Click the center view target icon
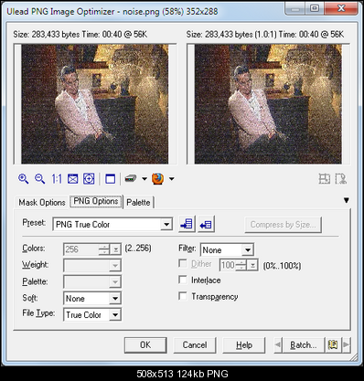Image resolution: width=364 pixels, height=381 pixels. (x=89, y=179)
